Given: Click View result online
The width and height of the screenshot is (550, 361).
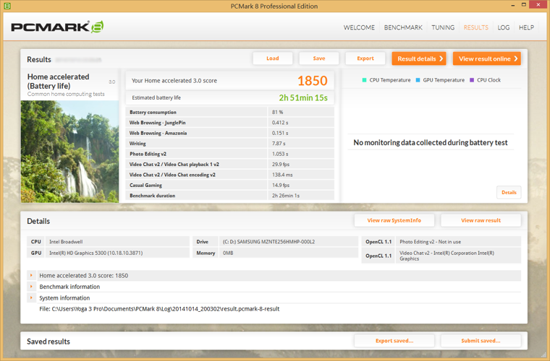Looking at the screenshot, I should (x=486, y=58).
